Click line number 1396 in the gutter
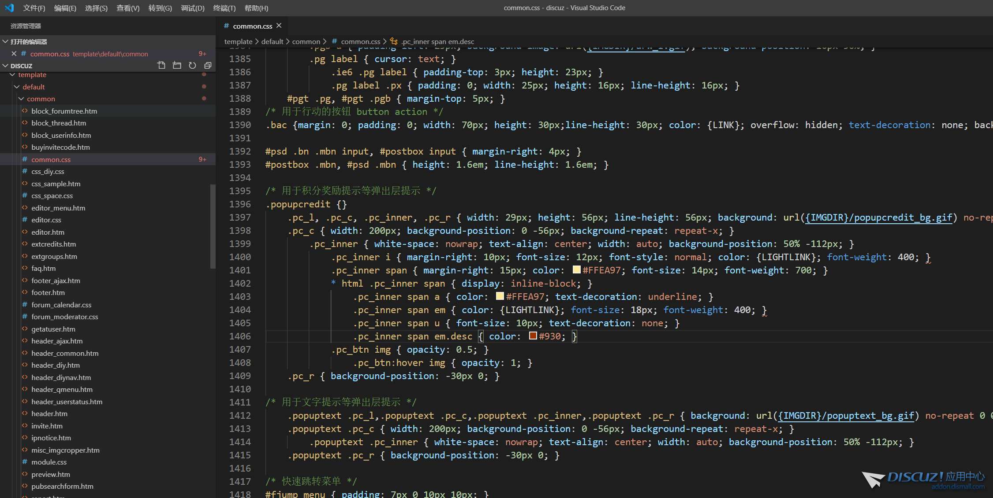 click(240, 204)
